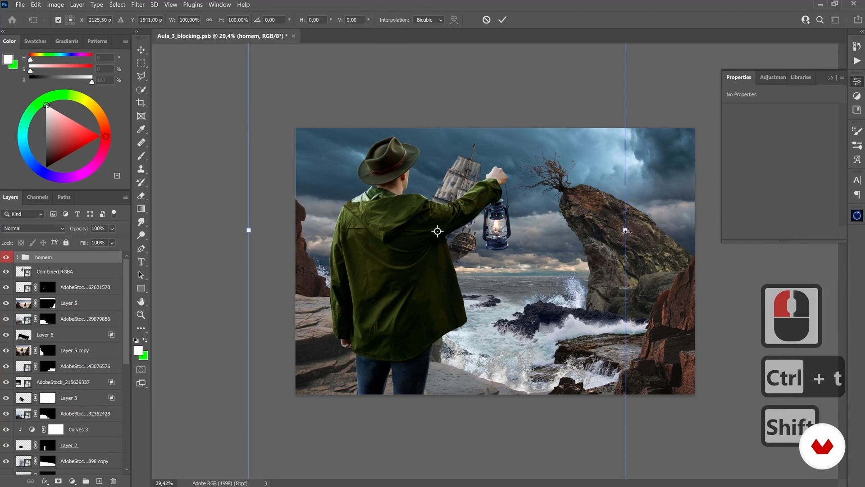
Task: Hide the Combined.RGBA layer
Action: 6,272
